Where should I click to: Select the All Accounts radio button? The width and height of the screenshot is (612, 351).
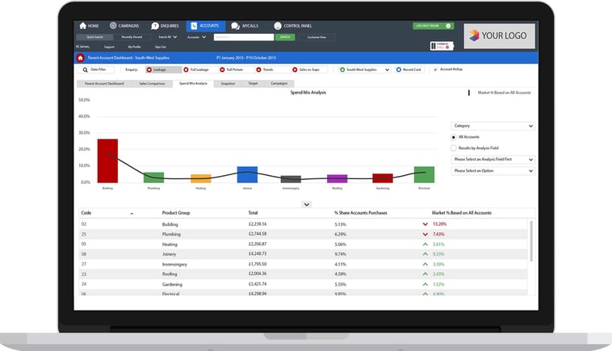[x=454, y=137]
